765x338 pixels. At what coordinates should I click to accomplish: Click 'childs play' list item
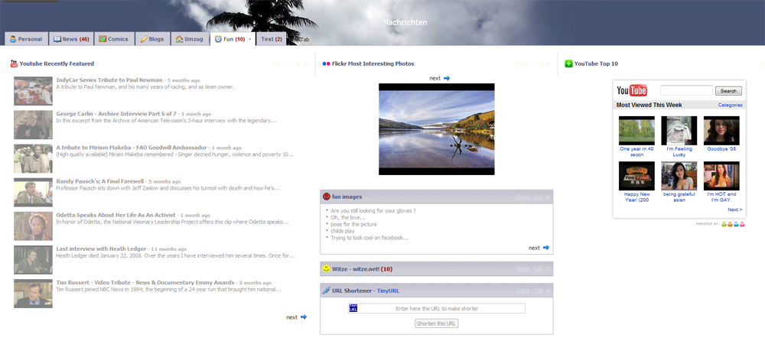pos(343,231)
